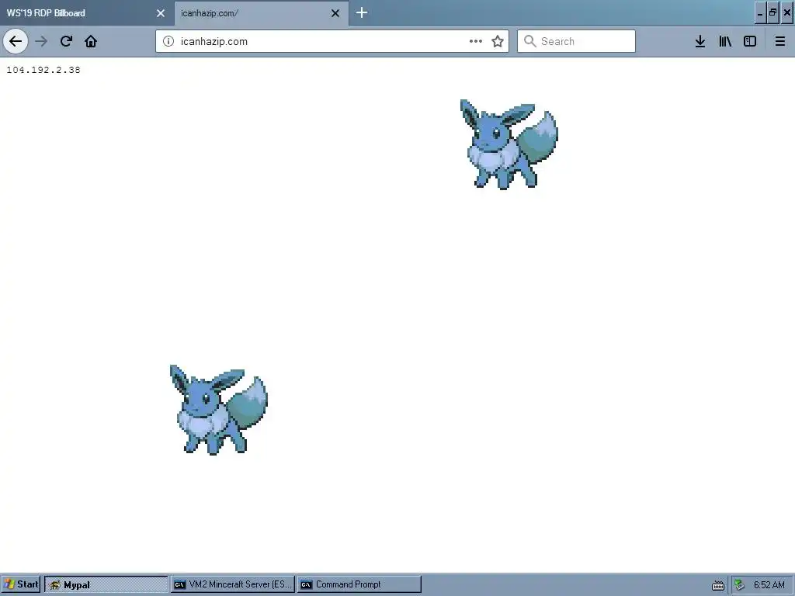
Task: Switch to VM2 Minecraft Server console window
Action: tap(233, 584)
